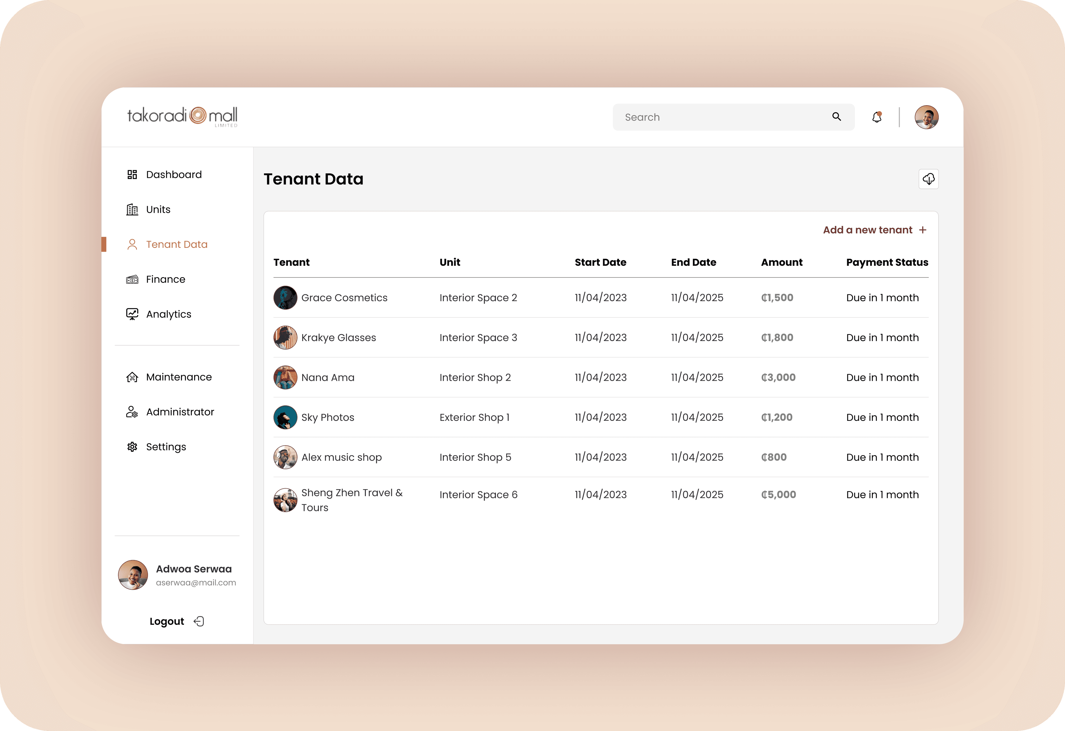Click the plus icon beside Add a new tenant
Viewport: 1065px width, 731px height.
coord(923,230)
